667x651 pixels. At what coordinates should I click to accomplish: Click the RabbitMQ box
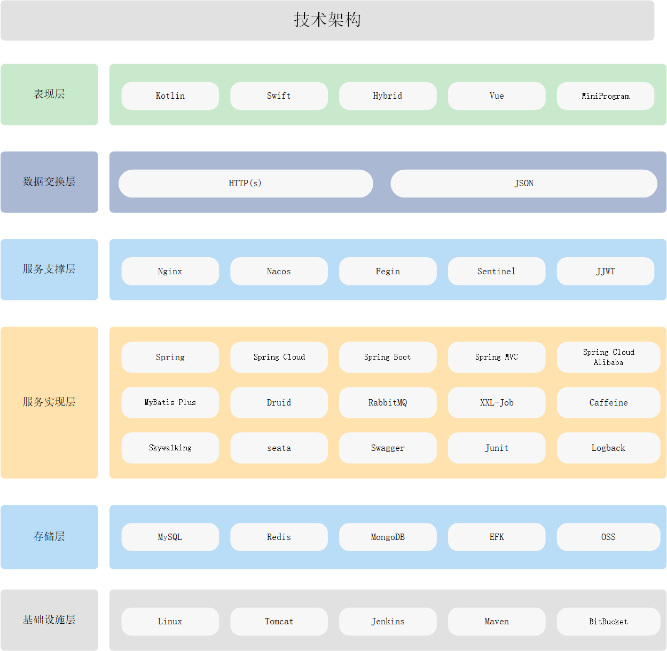tap(388, 403)
